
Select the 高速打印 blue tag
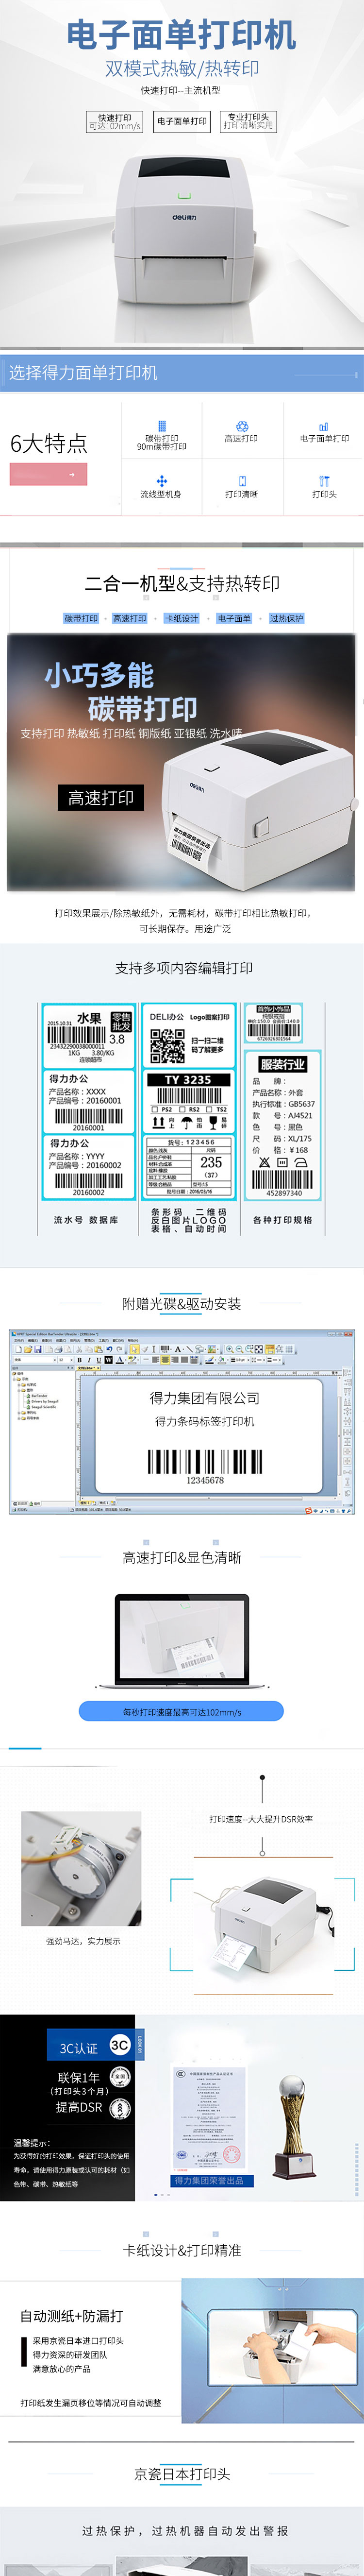129,618
